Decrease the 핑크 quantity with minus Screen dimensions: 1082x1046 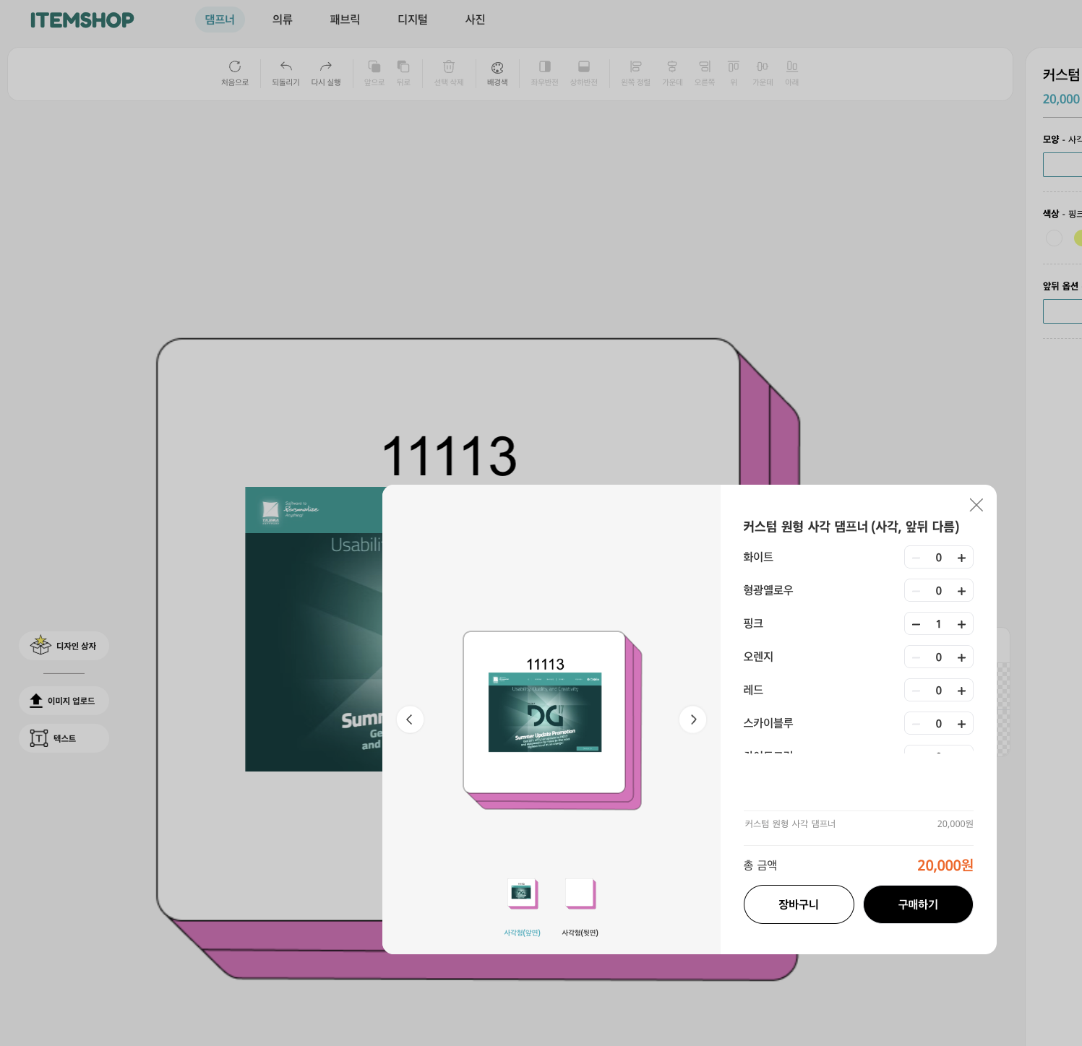pyautogui.click(x=916, y=624)
